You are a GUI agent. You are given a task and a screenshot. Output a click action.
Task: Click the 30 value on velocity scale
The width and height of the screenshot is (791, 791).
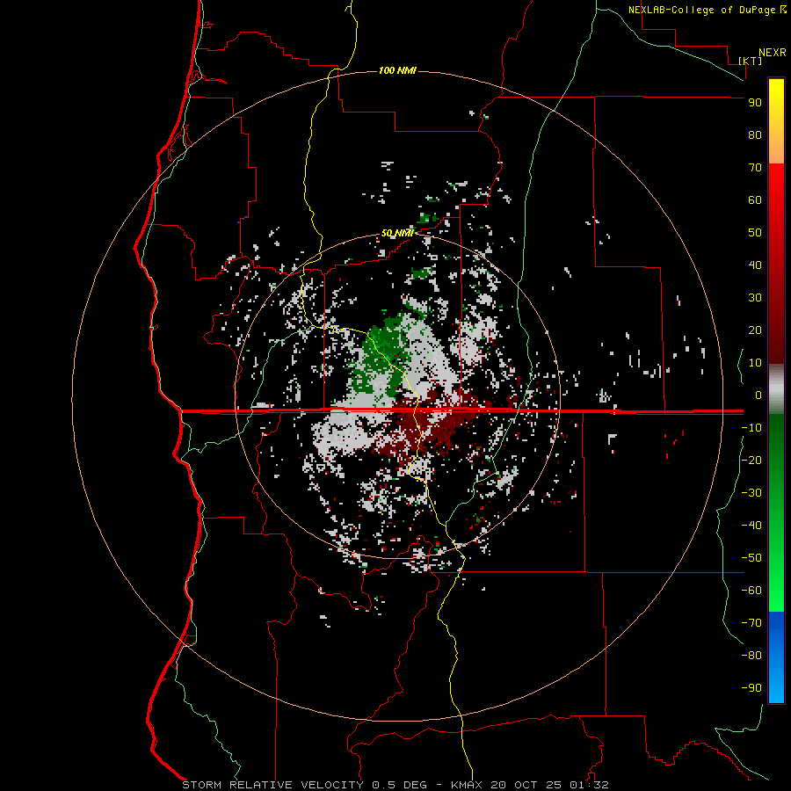tap(755, 298)
